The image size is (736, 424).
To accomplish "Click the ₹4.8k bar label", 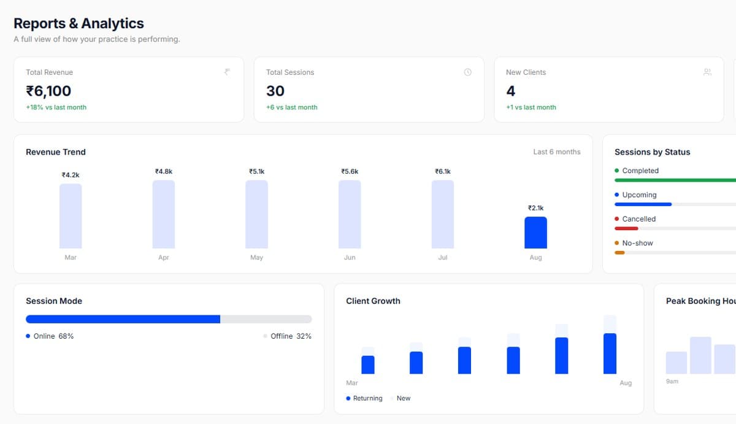I will pos(164,171).
